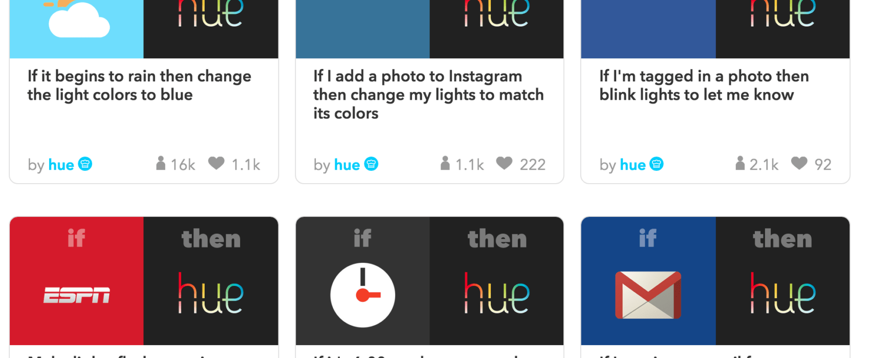Click the hue logo next to the ESPN tile

(211, 293)
